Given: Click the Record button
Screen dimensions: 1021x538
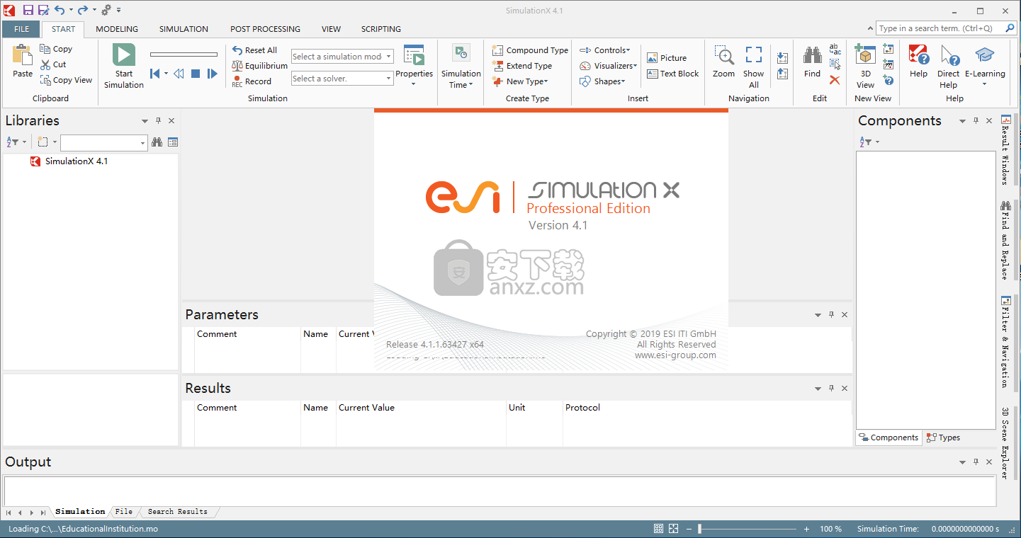Looking at the screenshot, I should (x=252, y=81).
